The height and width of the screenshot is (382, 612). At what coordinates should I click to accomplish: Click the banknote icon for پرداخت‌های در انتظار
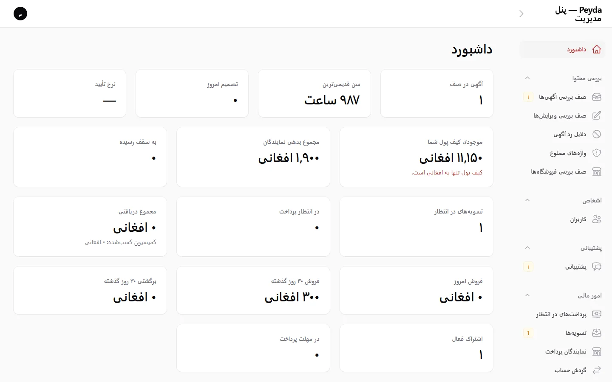(597, 315)
